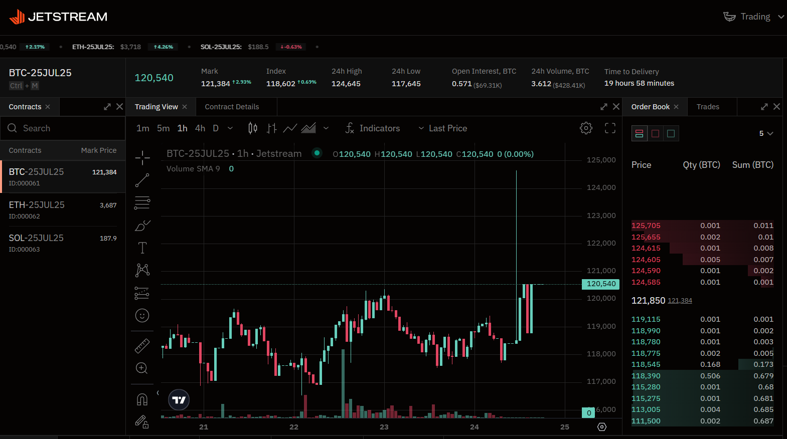Show bids-only order book view

[x=671, y=133]
